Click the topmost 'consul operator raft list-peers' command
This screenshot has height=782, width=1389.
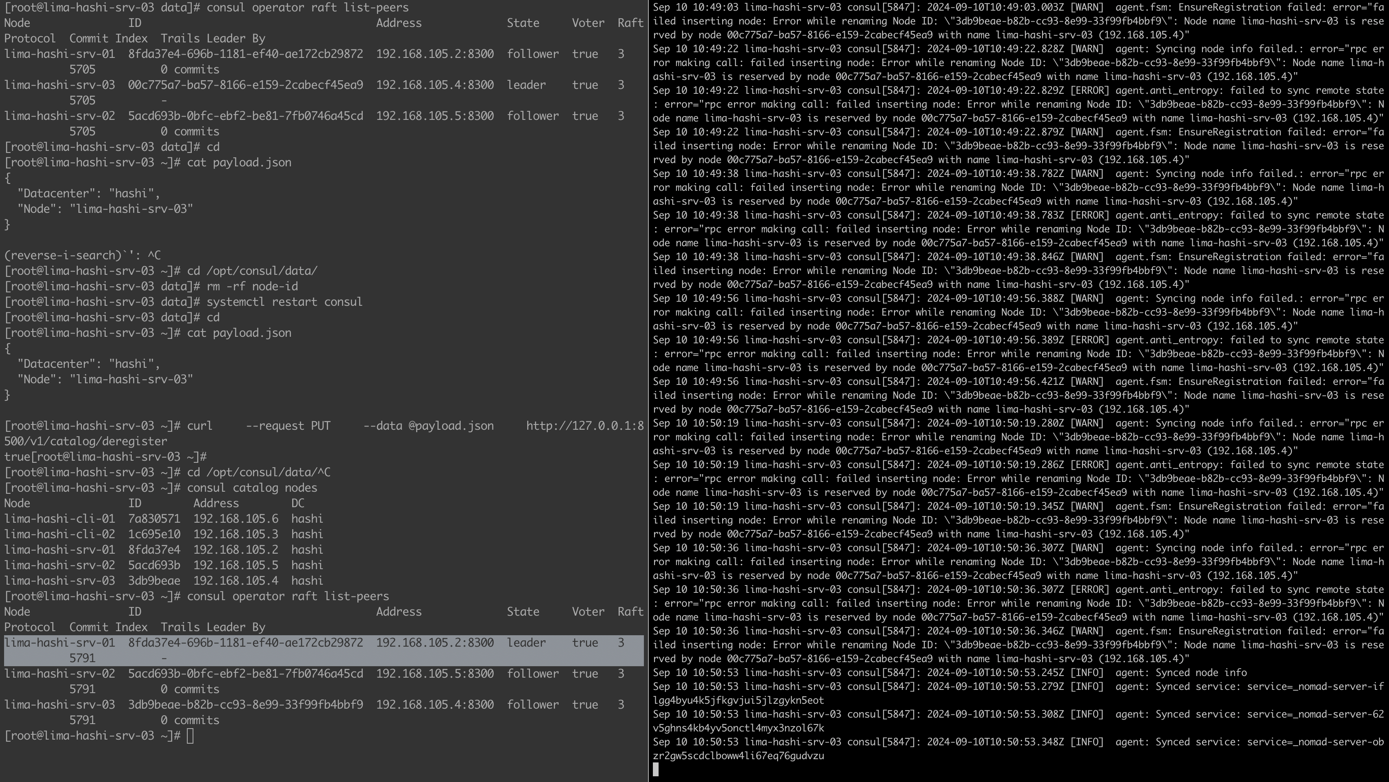pyautogui.click(x=307, y=8)
